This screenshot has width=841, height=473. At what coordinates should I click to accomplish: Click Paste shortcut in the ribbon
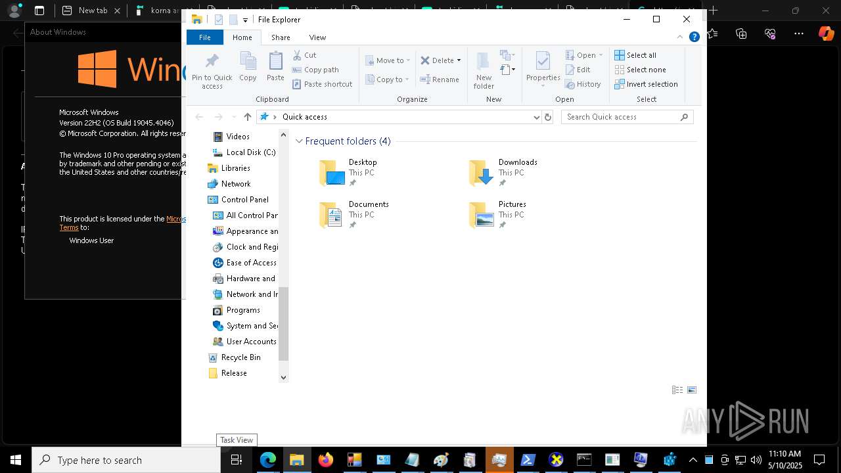point(322,84)
